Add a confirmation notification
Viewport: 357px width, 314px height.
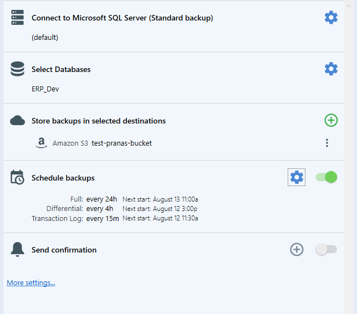297,249
